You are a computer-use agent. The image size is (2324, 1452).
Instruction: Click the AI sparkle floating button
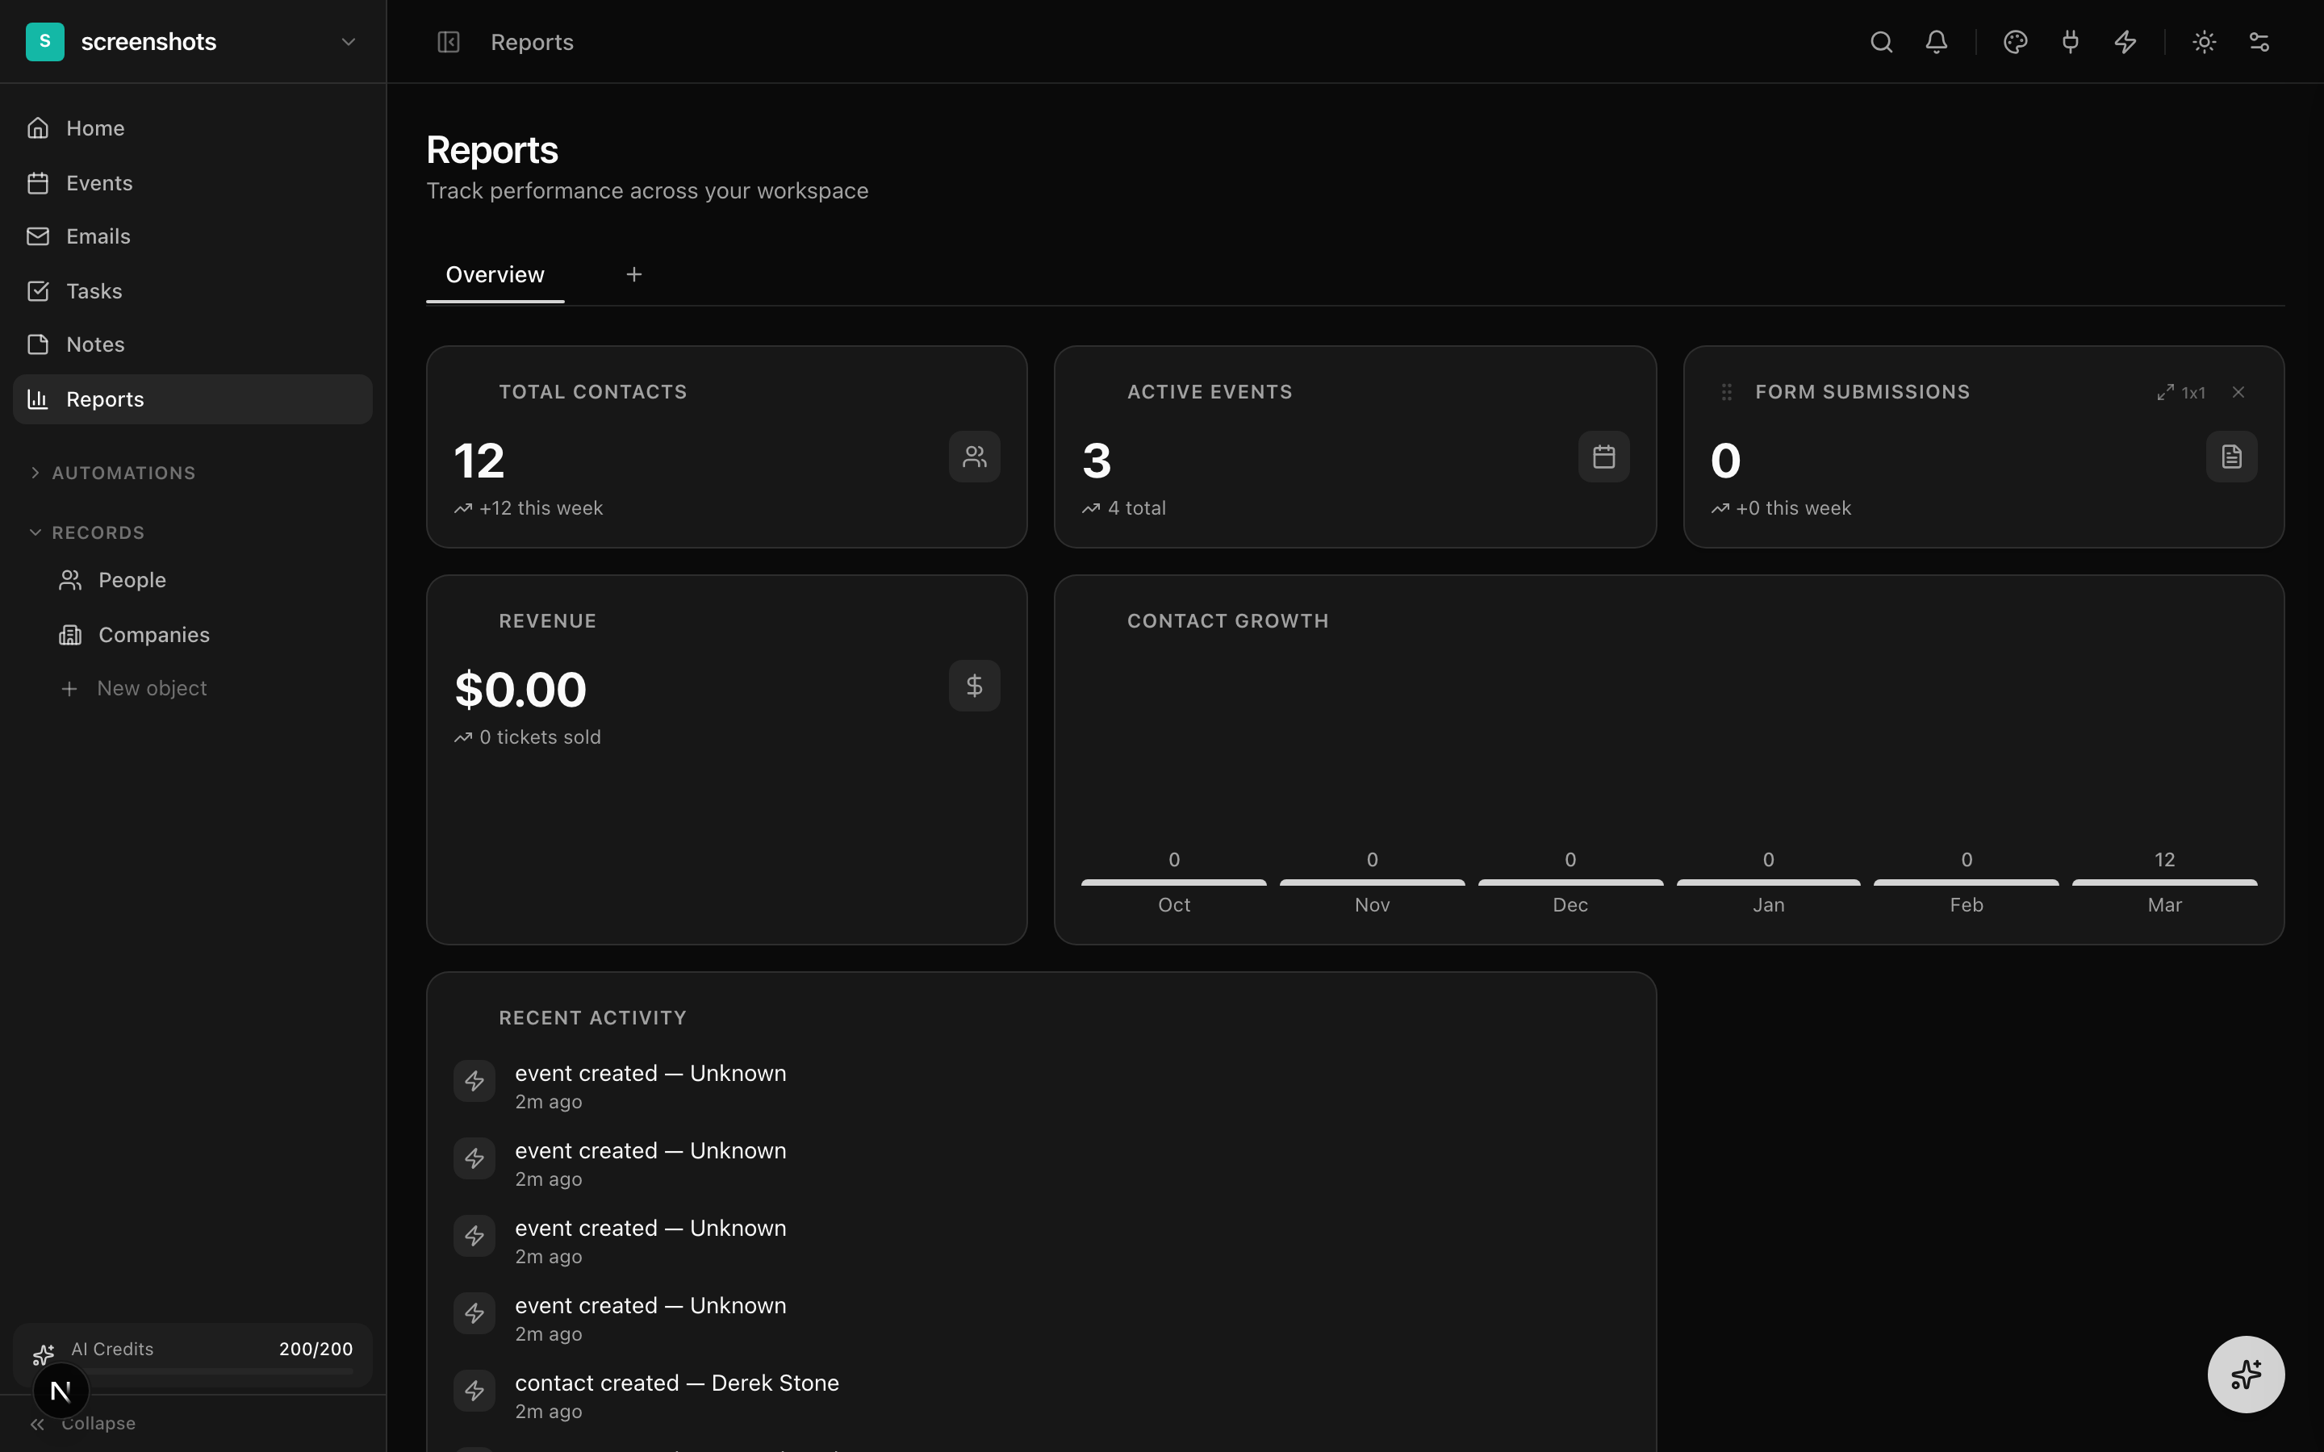coord(2245,1375)
